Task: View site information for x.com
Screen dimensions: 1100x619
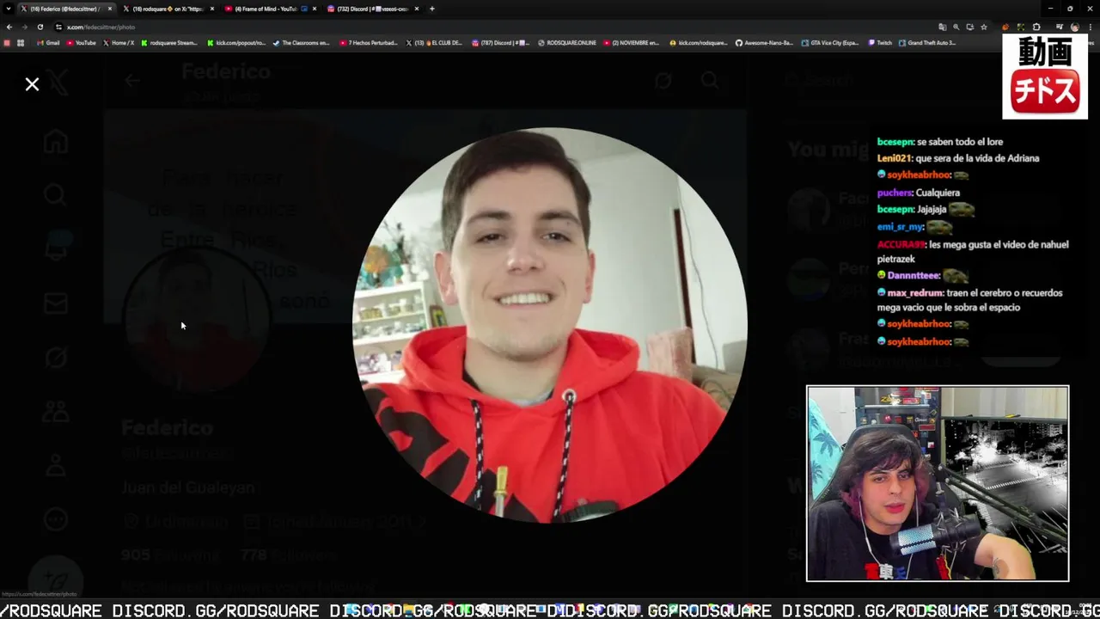Action: point(58,27)
